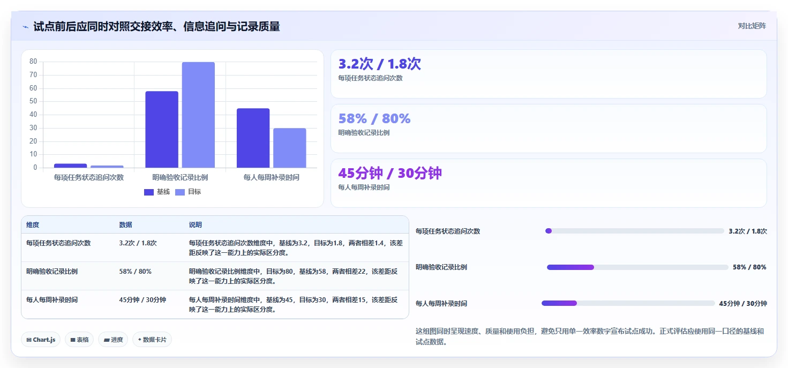Click the 3.2次 / 1.8次 label beside the progress bar
This screenshot has width=788, height=368.
(x=748, y=231)
